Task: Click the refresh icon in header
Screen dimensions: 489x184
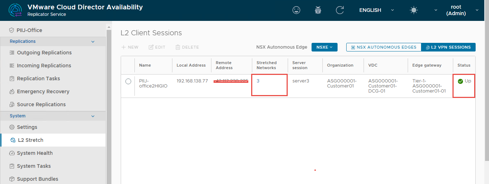Action: pos(340,10)
